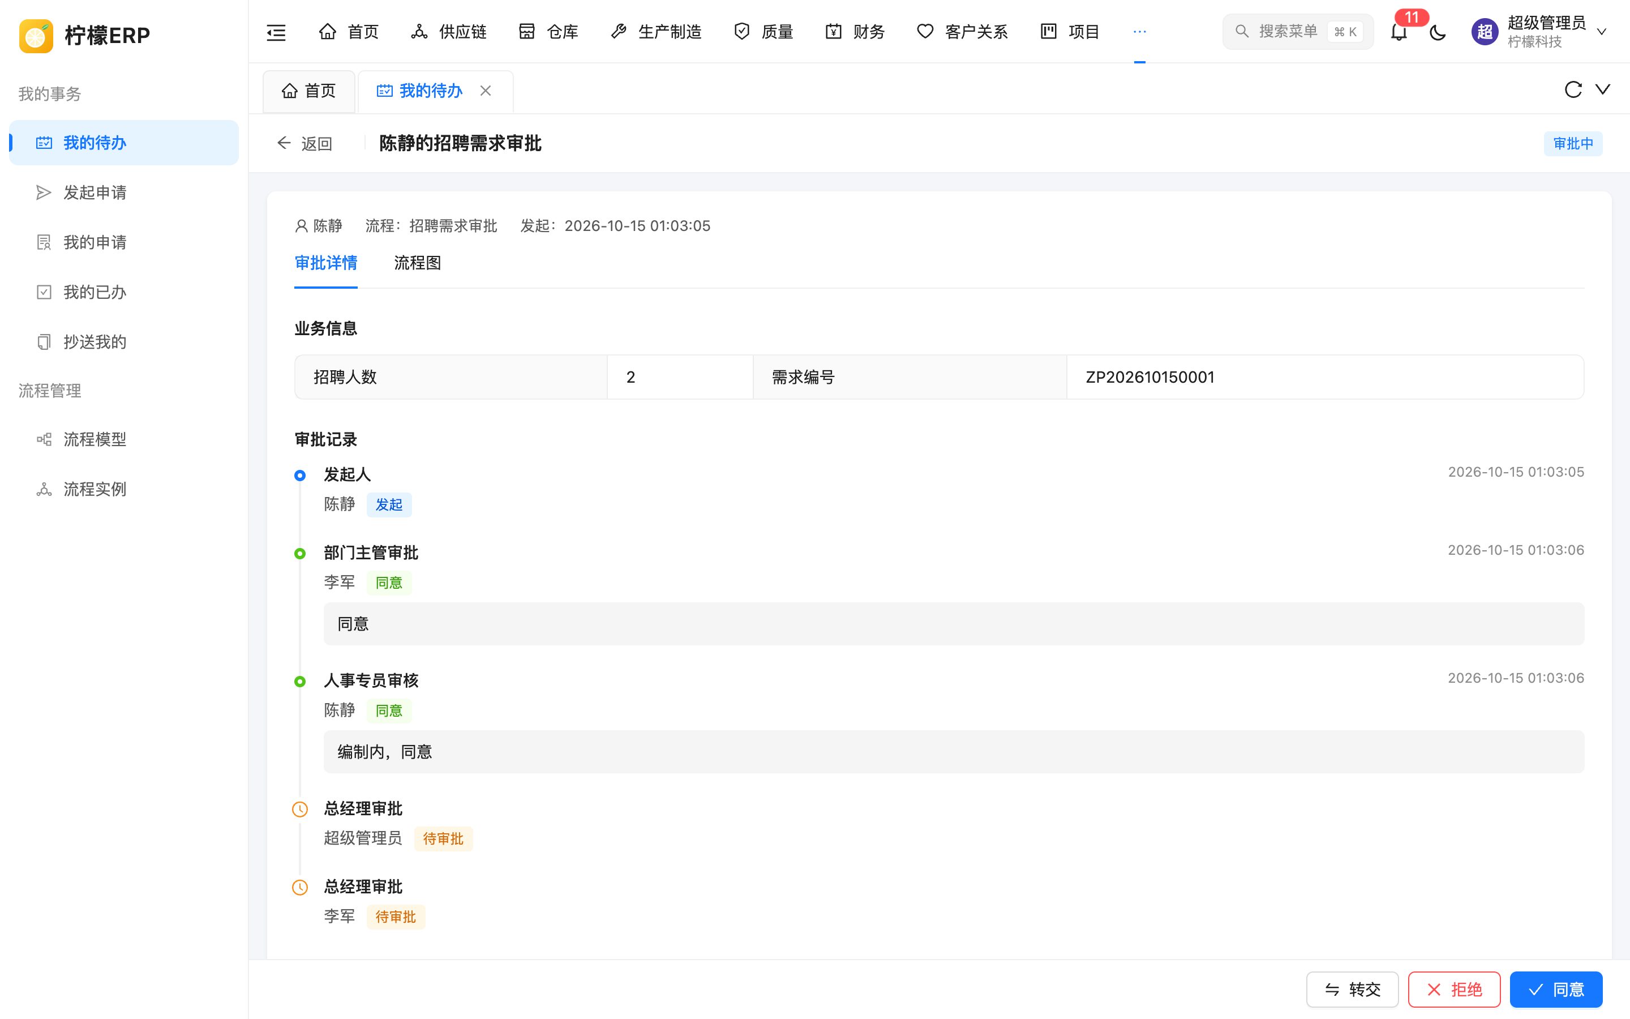Open the notification bell
Viewport: 1630px width, 1019px height.
pos(1399,32)
